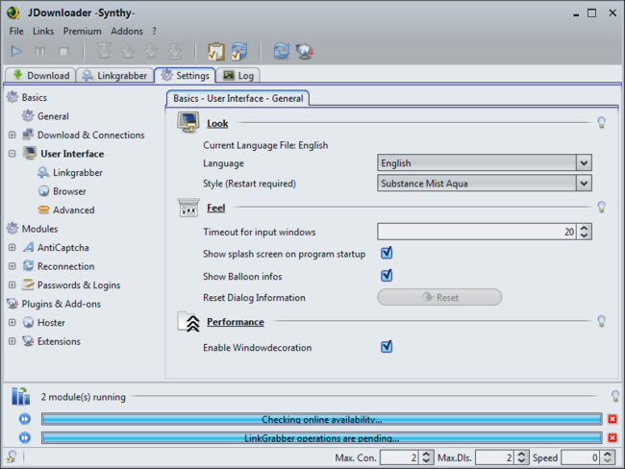
Task: Select General under Basics in tree
Action: (x=45, y=116)
